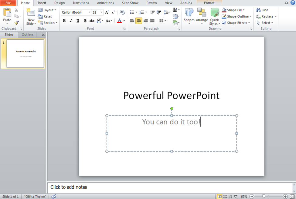296x199 pixels.
Task: Open the Animations tab
Action: 105,3
